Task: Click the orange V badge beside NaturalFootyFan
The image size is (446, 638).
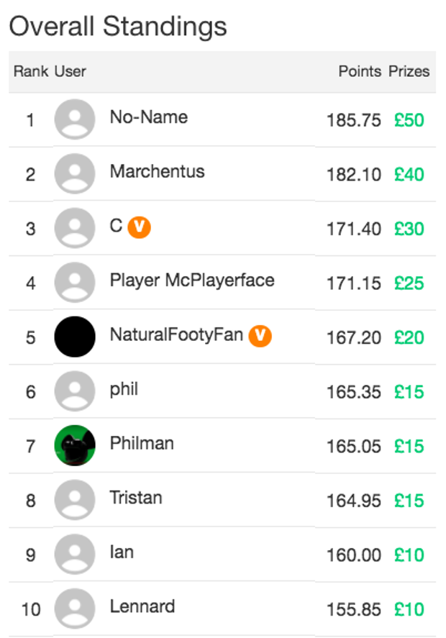Action: coord(260,336)
